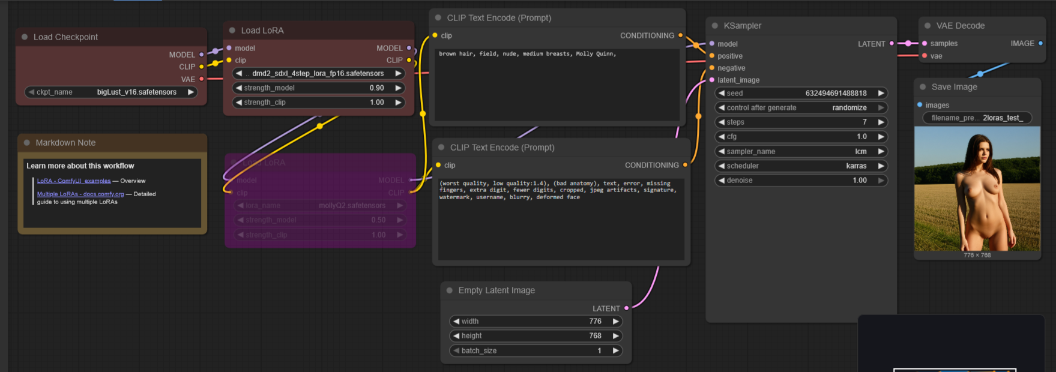Click the seed value field in KSampler
The height and width of the screenshot is (372, 1056).
click(x=801, y=93)
